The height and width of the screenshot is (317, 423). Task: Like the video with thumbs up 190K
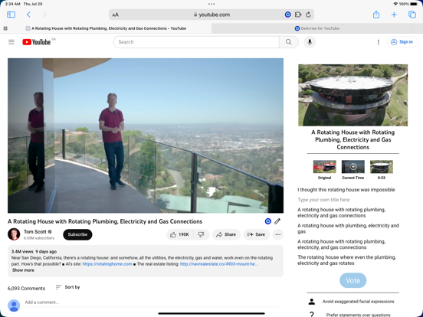tap(180, 234)
